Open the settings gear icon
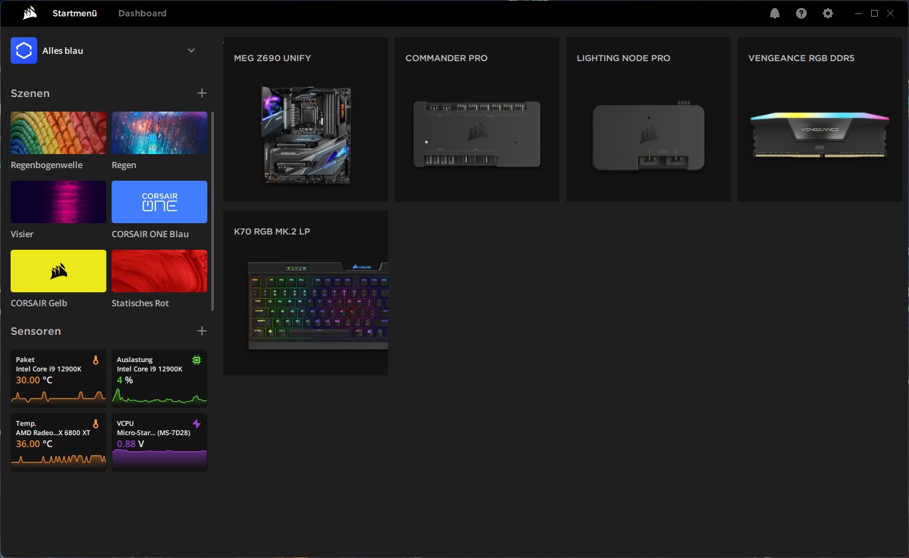 [x=828, y=13]
